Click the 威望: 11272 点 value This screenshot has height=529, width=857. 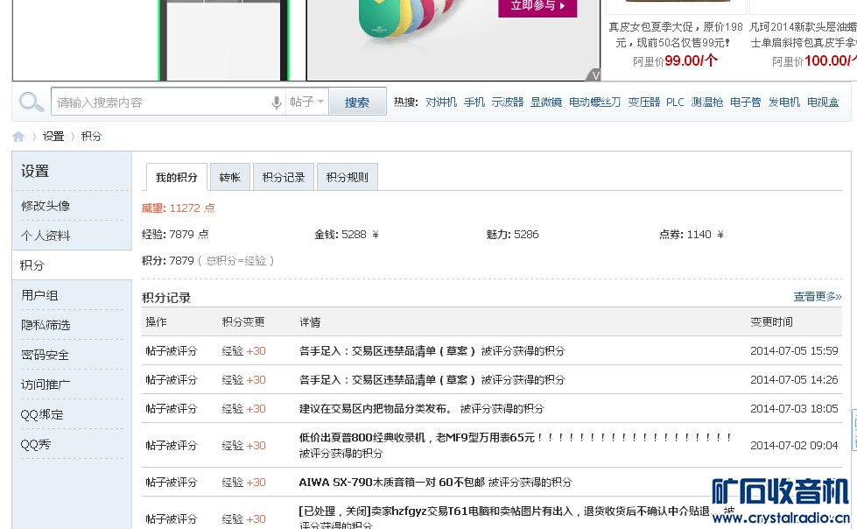click(179, 208)
